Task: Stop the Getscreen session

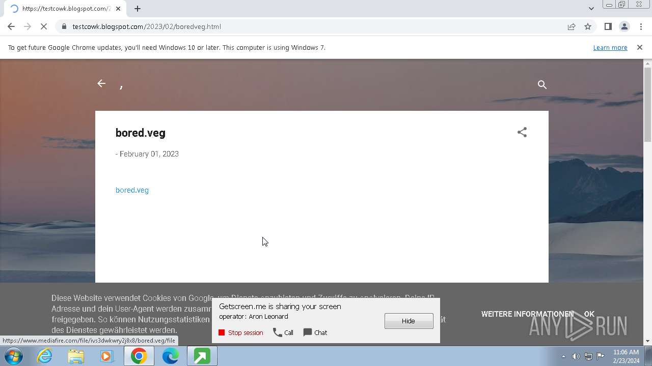Action: [x=241, y=332]
